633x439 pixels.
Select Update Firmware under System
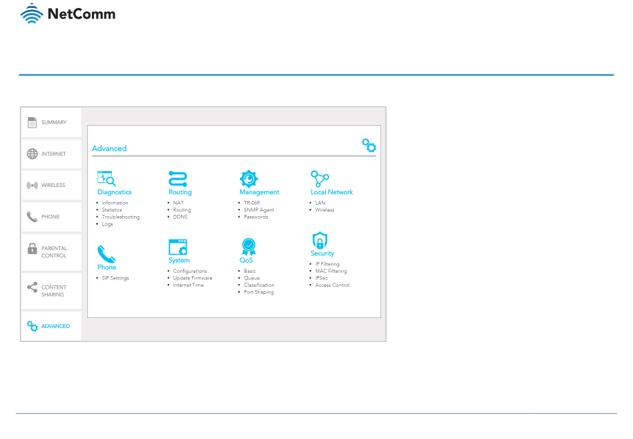click(193, 278)
